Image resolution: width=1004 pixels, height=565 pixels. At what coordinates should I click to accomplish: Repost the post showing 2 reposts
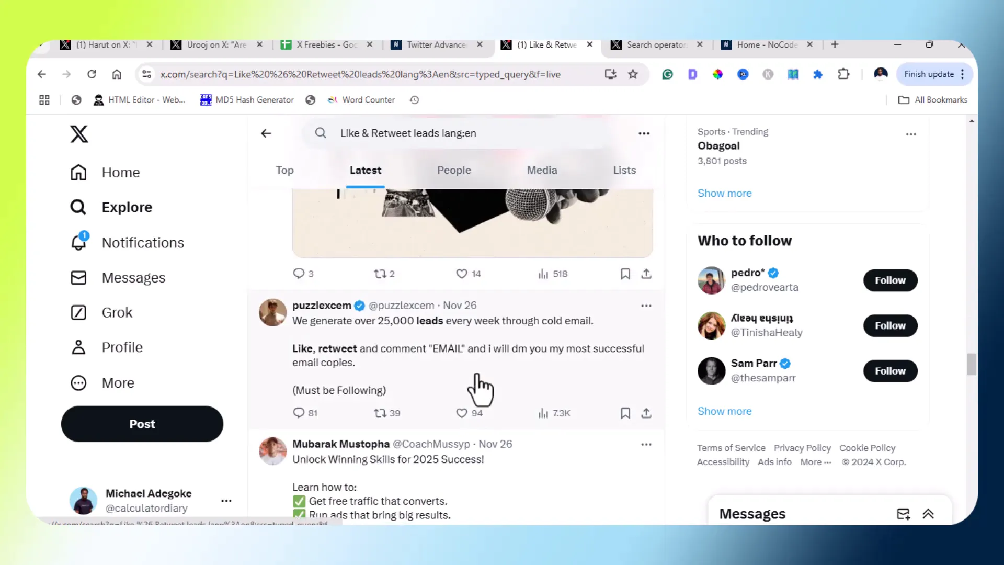click(384, 274)
